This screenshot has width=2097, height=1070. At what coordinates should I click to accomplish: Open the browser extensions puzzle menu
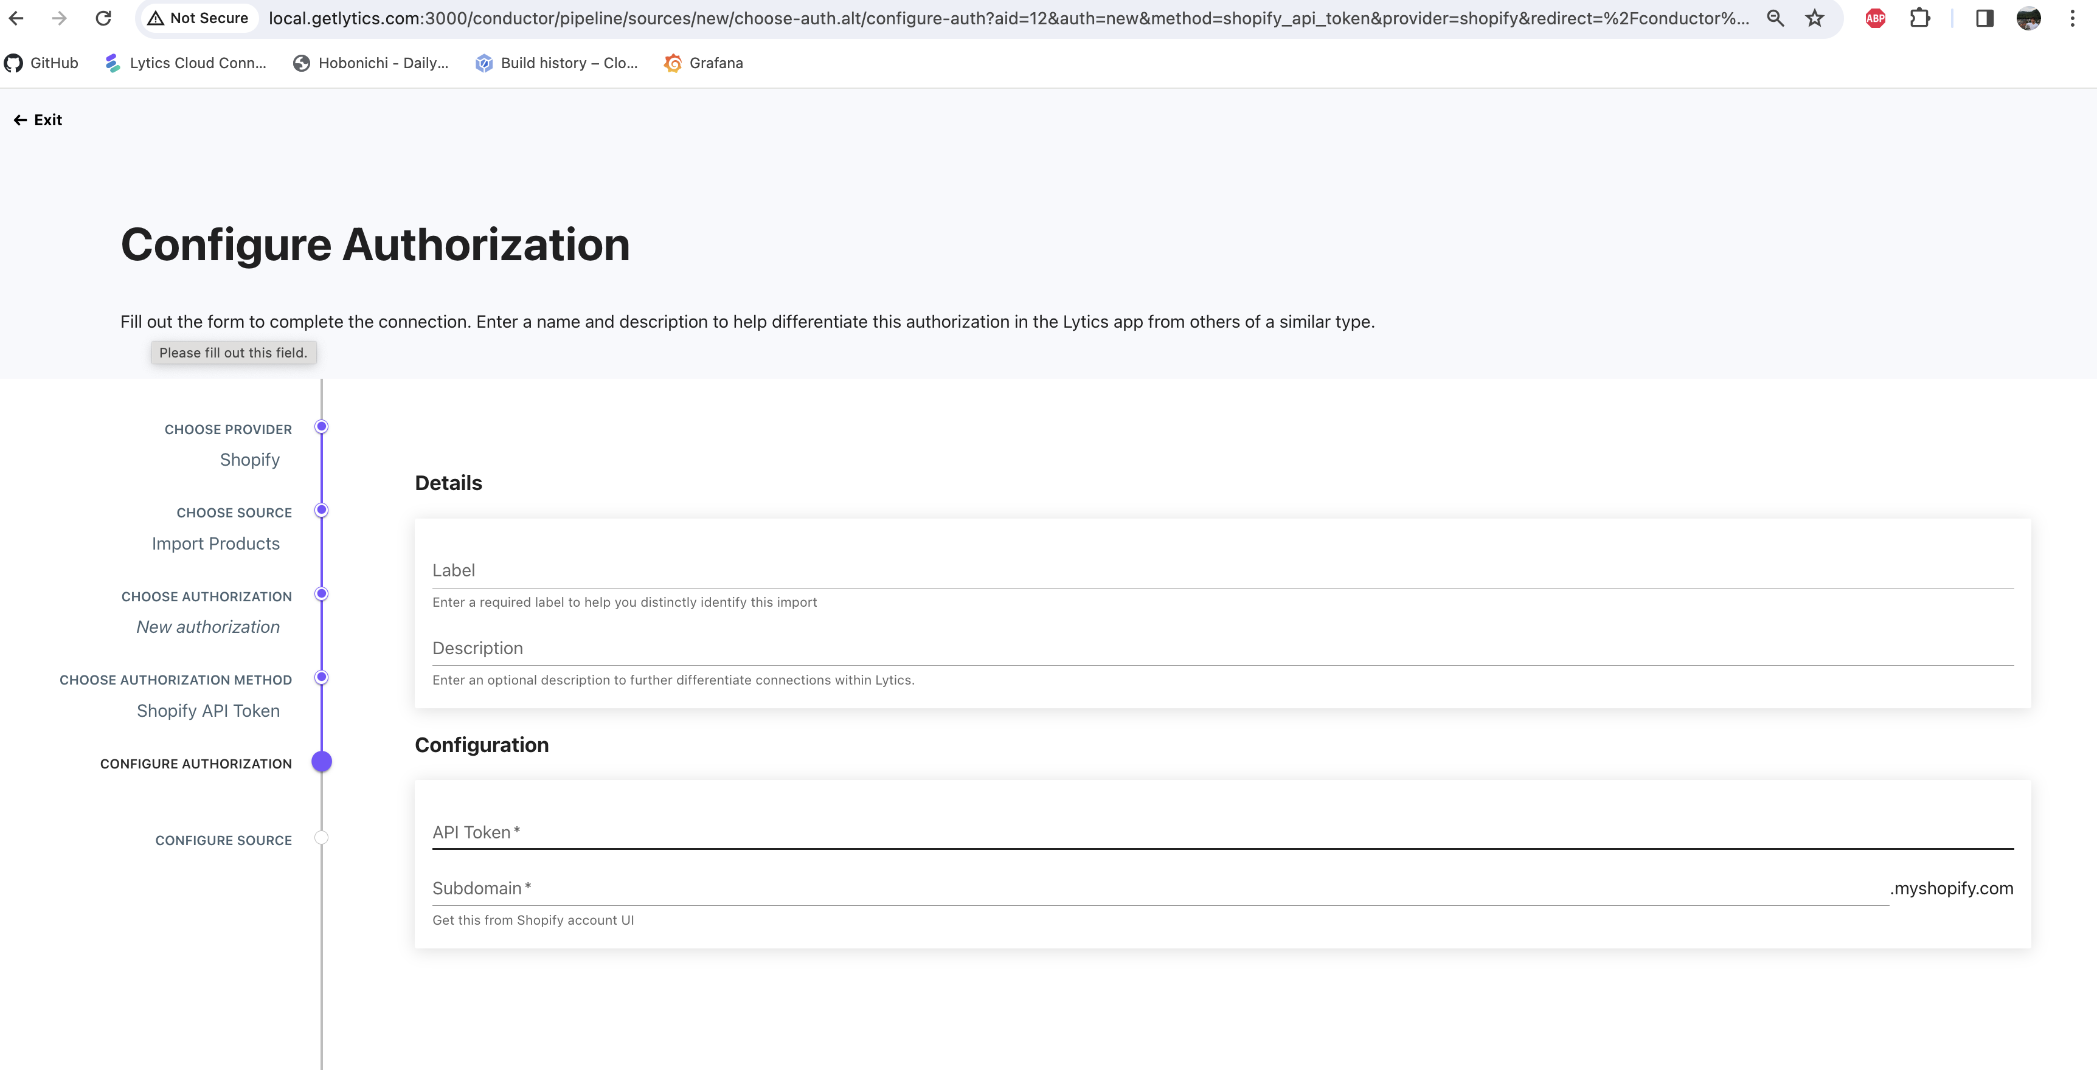point(1919,18)
